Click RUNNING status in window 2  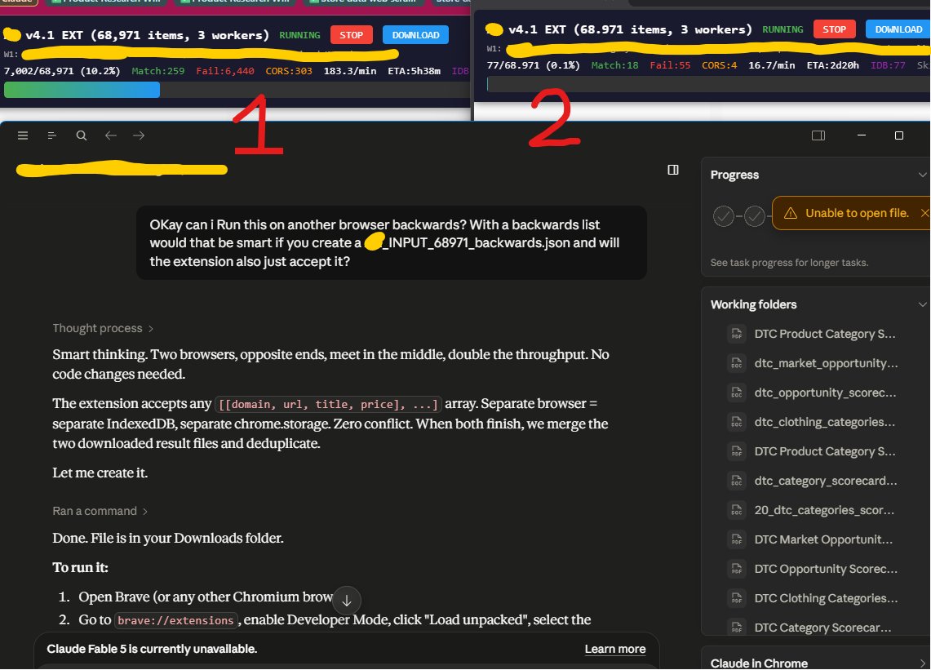(782, 29)
